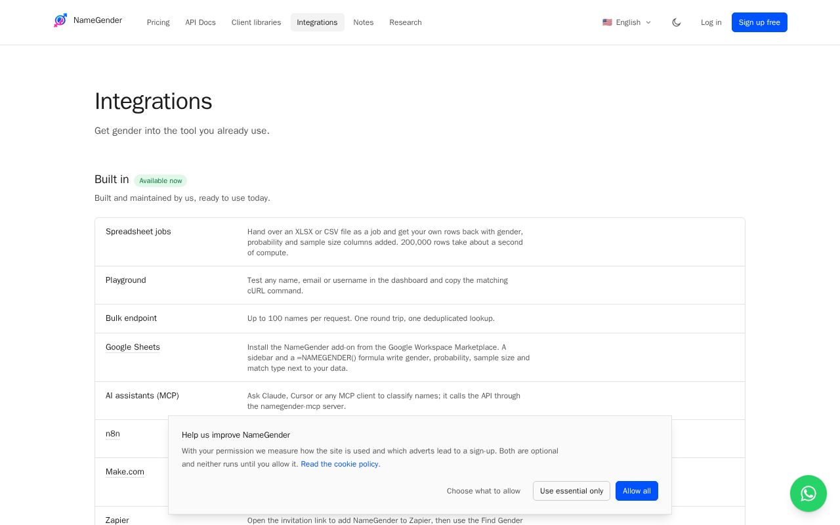Open the English language dropdown
Image resolution: width=840 pixels, height=525 pixels.
pyautogui.click(x=627, y=22)
